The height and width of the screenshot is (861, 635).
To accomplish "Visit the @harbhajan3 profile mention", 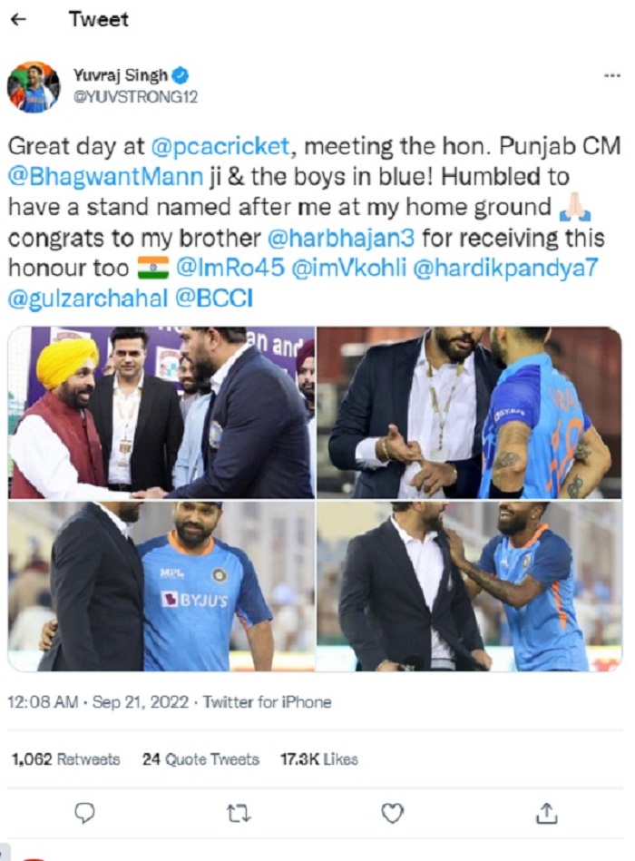I will click(x=341, y=238).
